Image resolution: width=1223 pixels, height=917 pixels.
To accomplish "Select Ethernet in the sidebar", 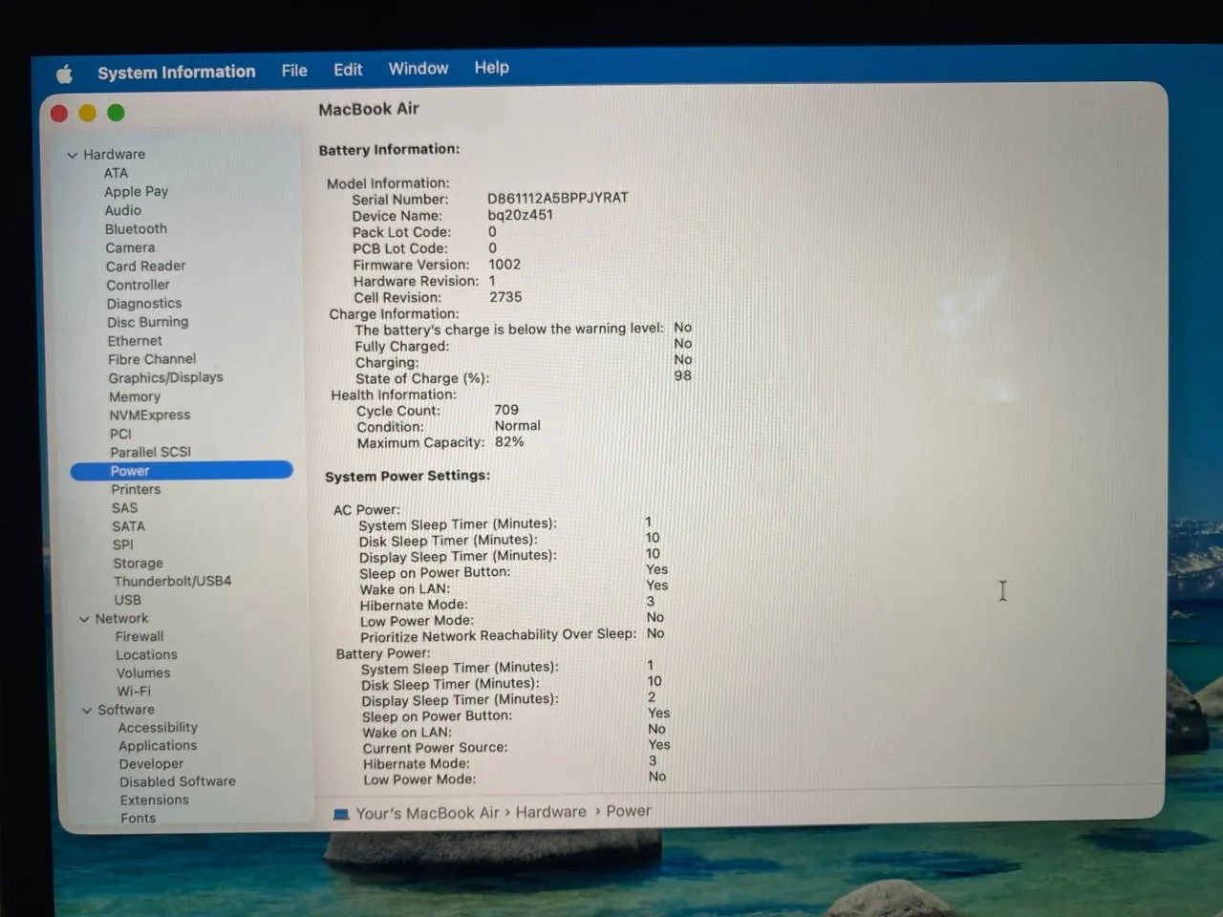I will pyautogui.click(x=135, y=341).
